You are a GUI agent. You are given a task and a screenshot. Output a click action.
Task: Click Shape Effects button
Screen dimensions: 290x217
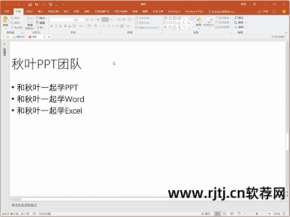(x=223, y=27)
